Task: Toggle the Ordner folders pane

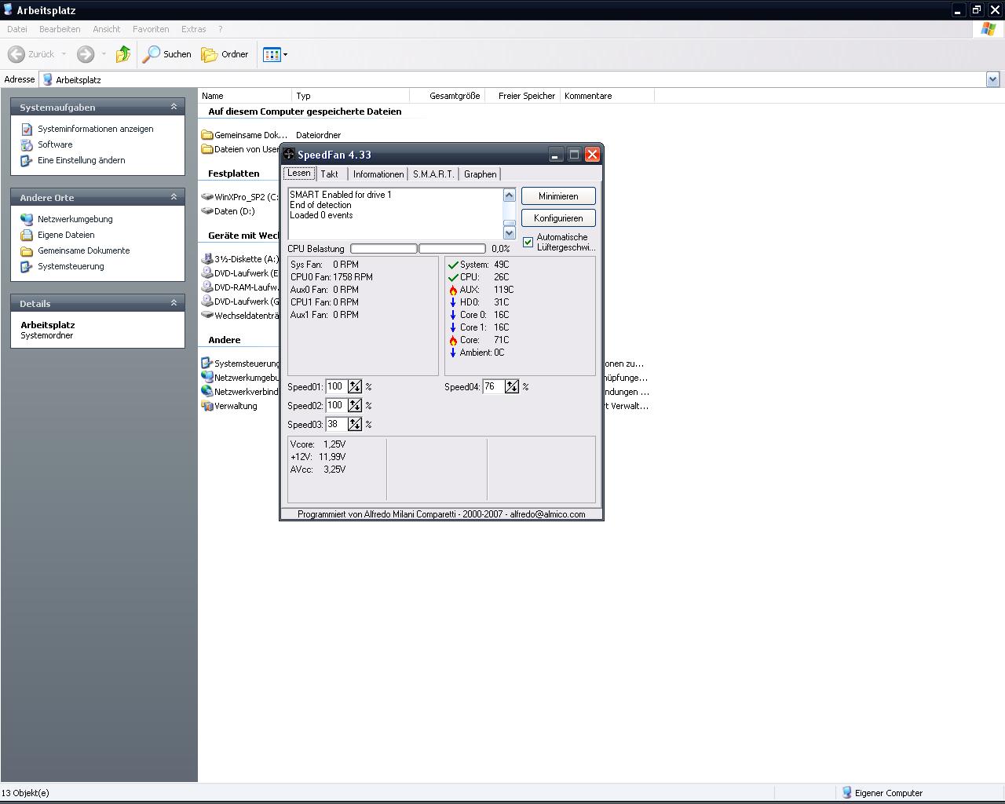Action: click(225, 54)
